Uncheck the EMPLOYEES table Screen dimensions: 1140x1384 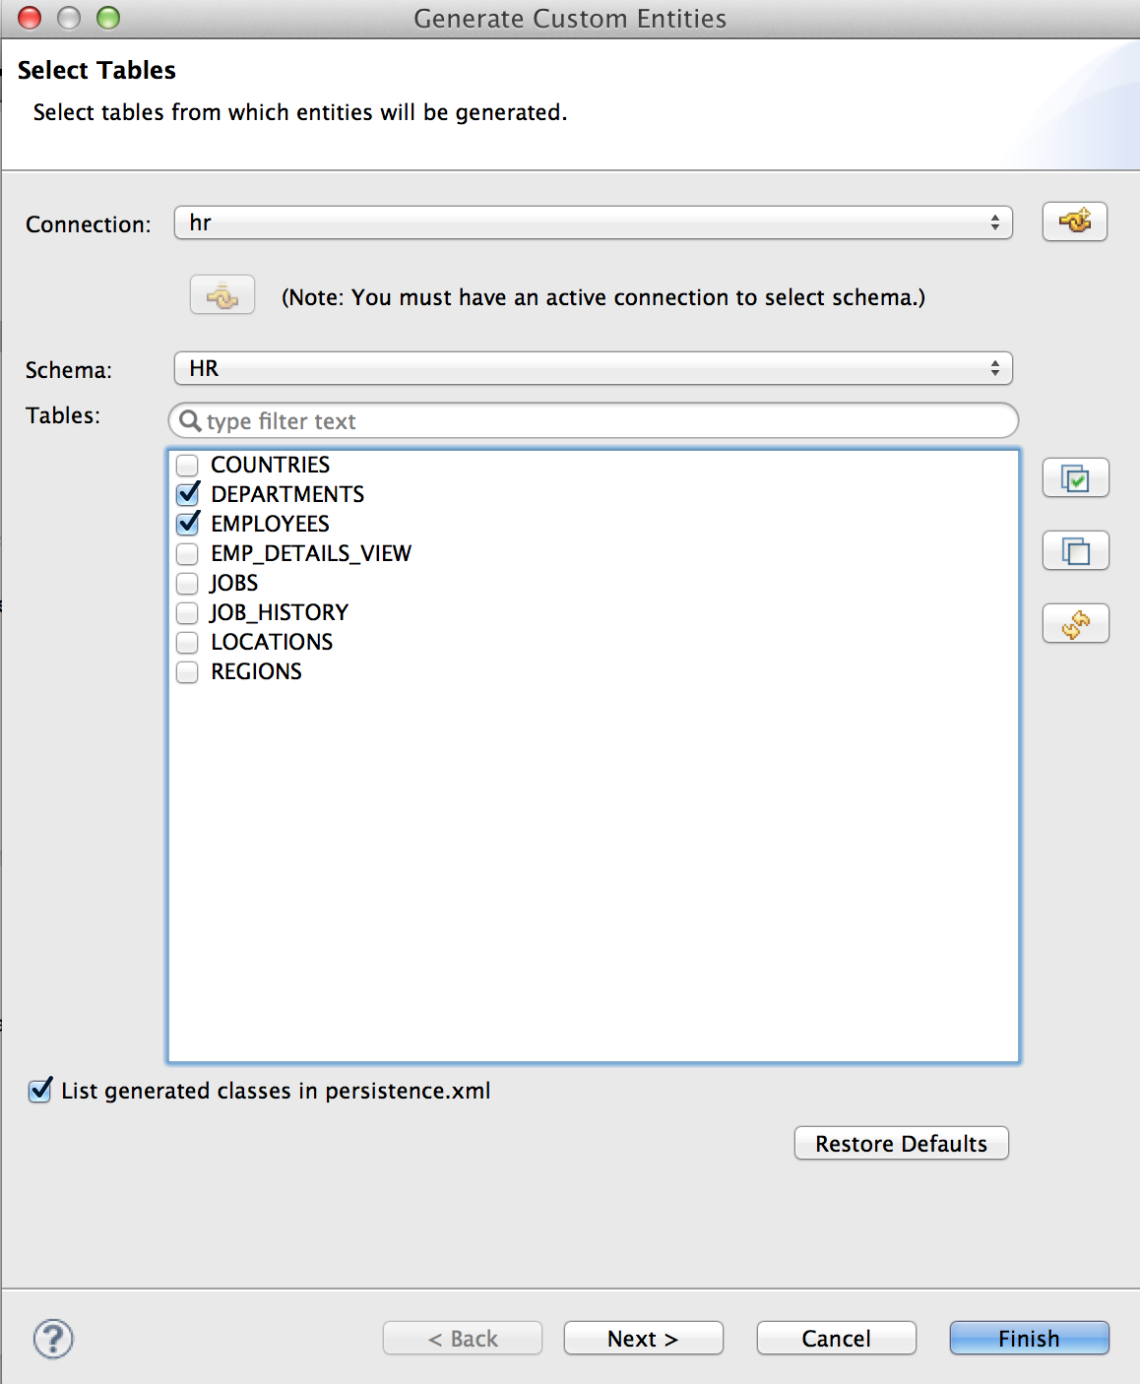coord(187,524)
